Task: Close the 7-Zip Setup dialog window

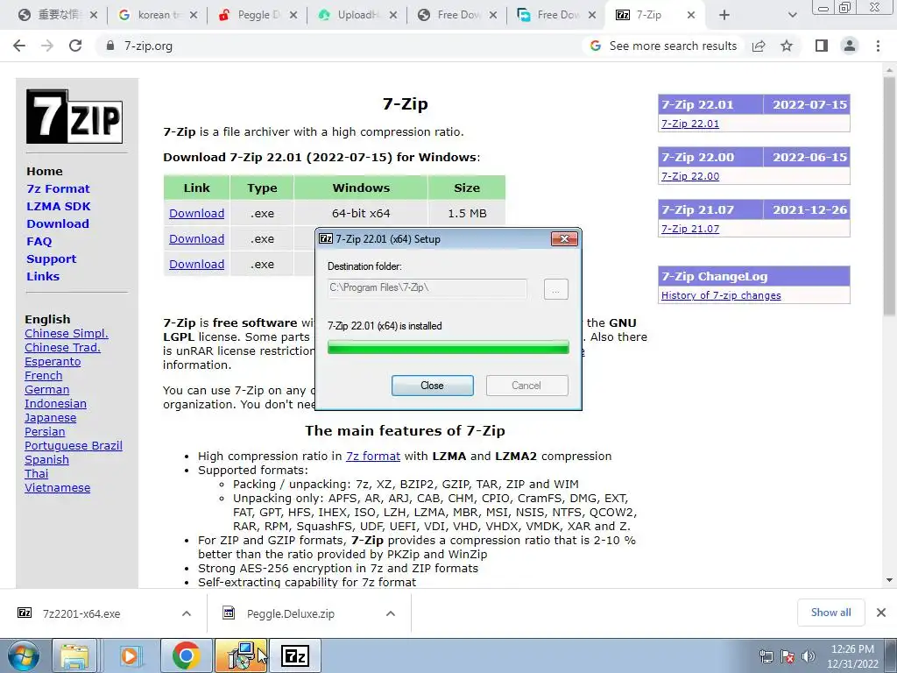Action: [564, 238]
